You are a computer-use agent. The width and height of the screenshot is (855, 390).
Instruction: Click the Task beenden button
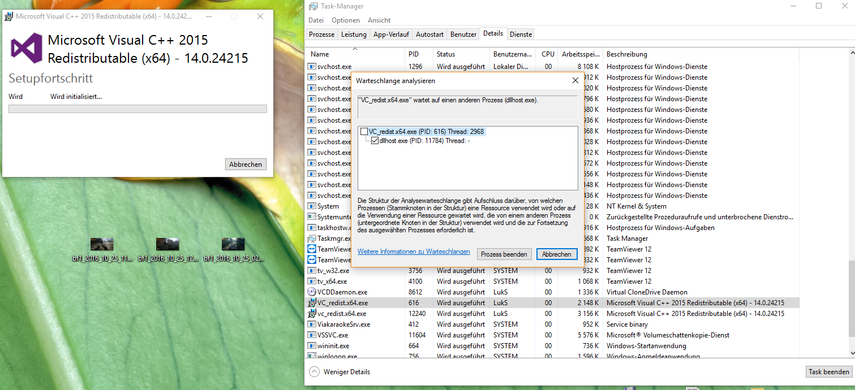829,372
